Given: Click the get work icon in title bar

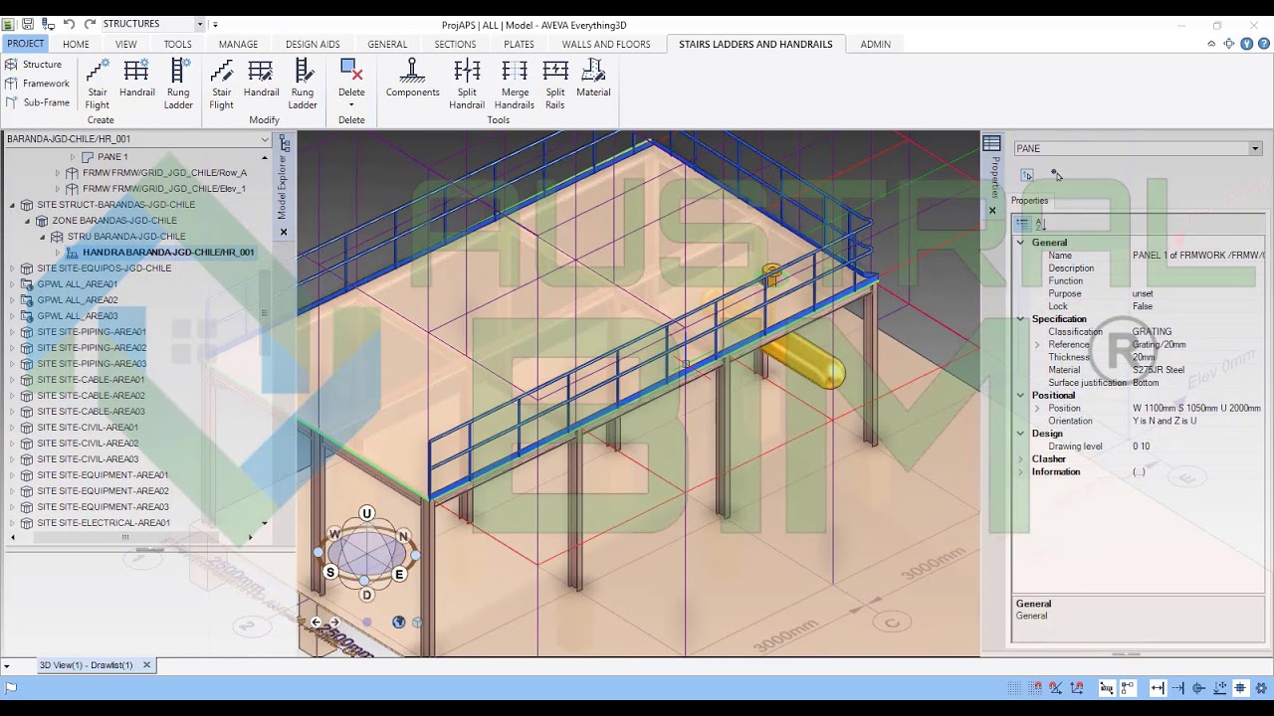Looking at the screenshot, I should 49,24.
